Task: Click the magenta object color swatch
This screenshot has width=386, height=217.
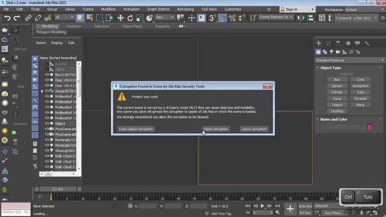Action: pos(369,127)
